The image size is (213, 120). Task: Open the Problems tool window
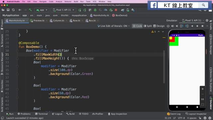point(24,114)
